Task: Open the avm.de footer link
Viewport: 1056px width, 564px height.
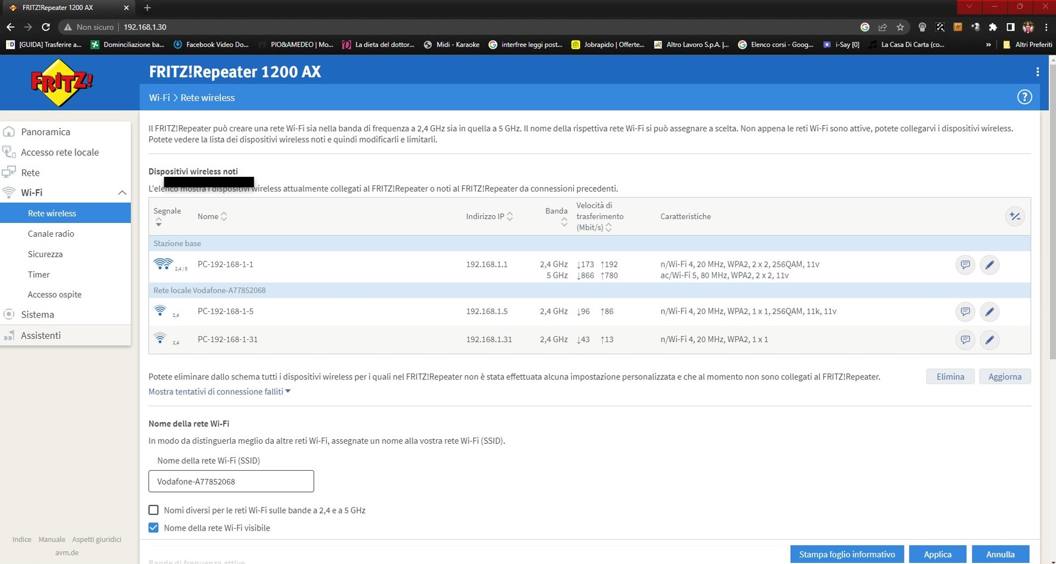Action: 66,552
